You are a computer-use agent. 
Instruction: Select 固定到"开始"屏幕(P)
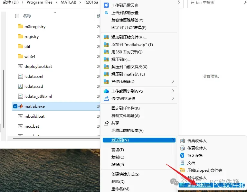[x=129, y=28]
